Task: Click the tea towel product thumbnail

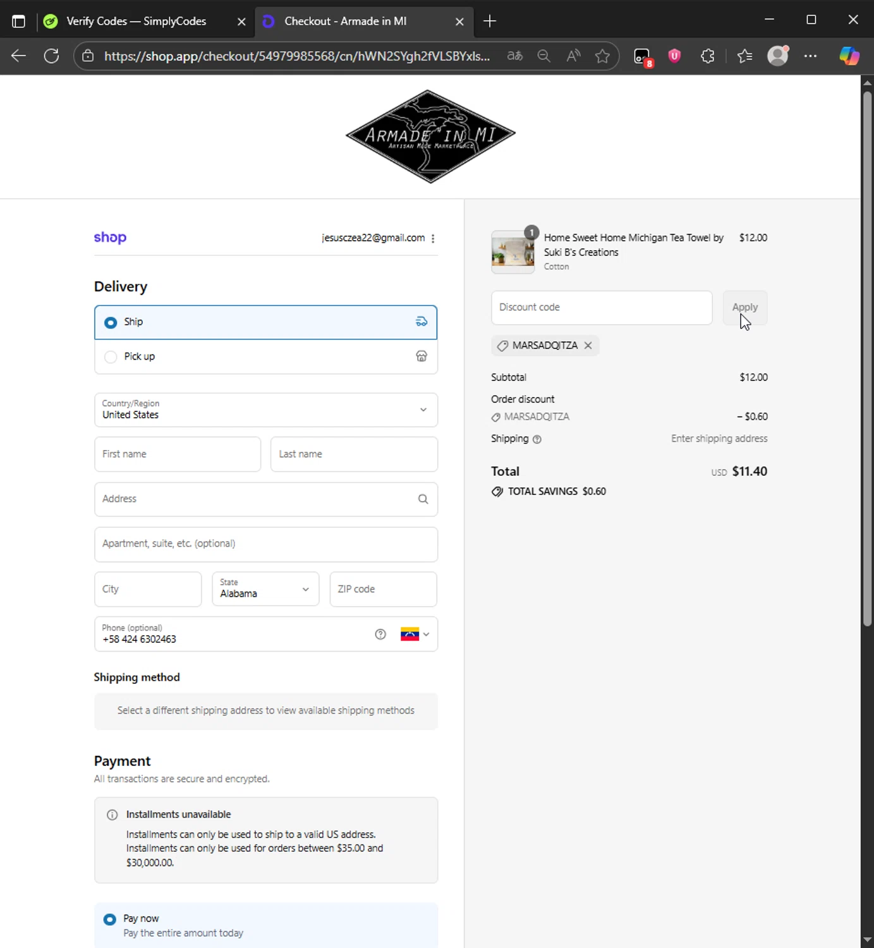Action: click(513, 252)
